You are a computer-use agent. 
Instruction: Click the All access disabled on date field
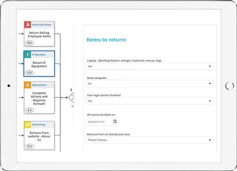click(x=99, y=122)
